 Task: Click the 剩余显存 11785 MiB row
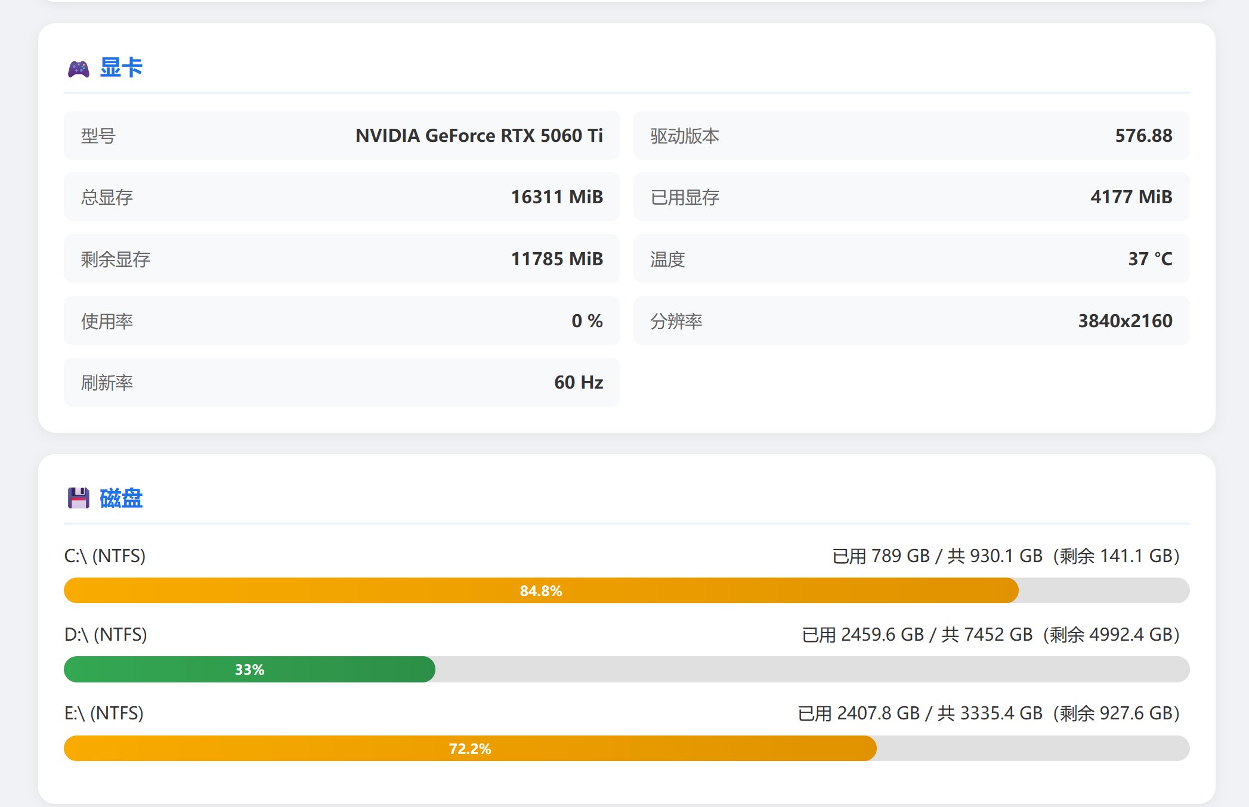342,259
